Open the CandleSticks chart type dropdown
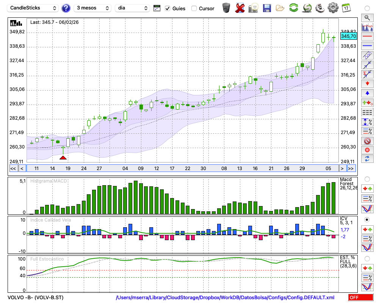This screenshot has width=379, height=303. 33,8
